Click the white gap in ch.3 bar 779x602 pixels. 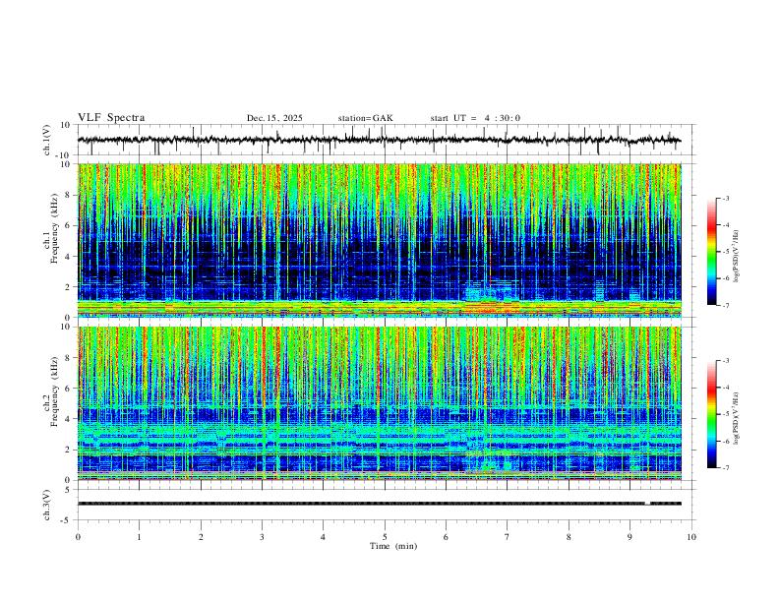pos(647,504)
